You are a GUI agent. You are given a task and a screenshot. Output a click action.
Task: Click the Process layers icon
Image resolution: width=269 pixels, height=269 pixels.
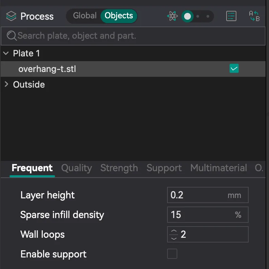pyautogui.click(x=11, y=16)
